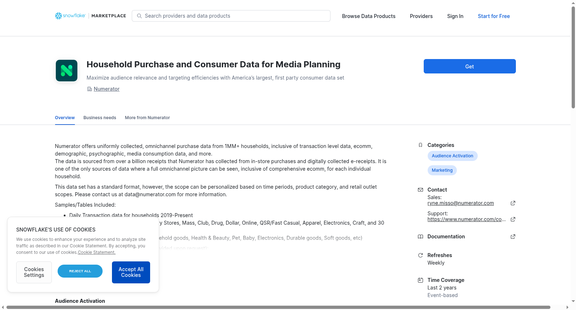Open More from Numerator tab
This screenshot has height=310, width=576.
tap(147, 118)
